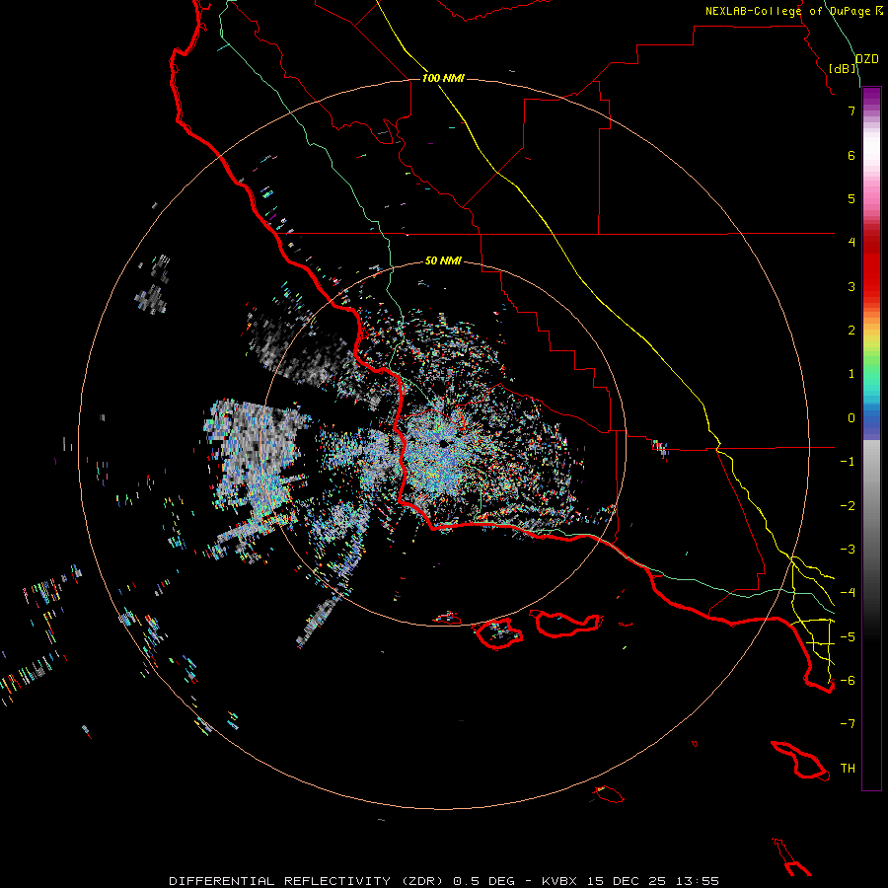This screenshot has width=888, height=888.
Task: Click the 13:55 timestamp
Action: pos(700,881)
